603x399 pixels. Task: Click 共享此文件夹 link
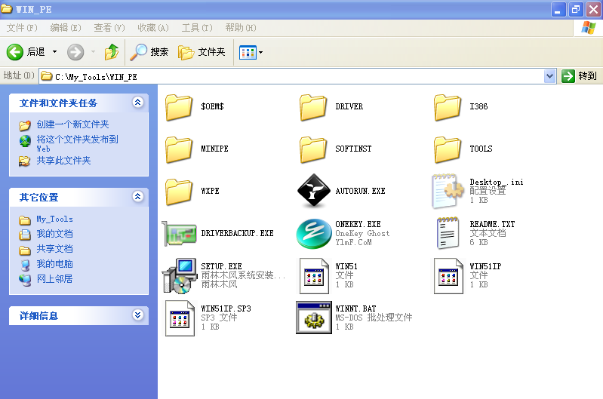tap(63, 161)
